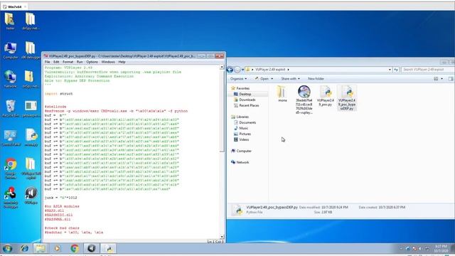The height and width of the screenshot is (256, 455).
Task: Launch the Immunity Debugger desktop shortcut
Action: pos(11,198)
